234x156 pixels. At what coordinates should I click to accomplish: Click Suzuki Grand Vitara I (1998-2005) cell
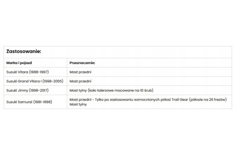(x=35, y=81)
